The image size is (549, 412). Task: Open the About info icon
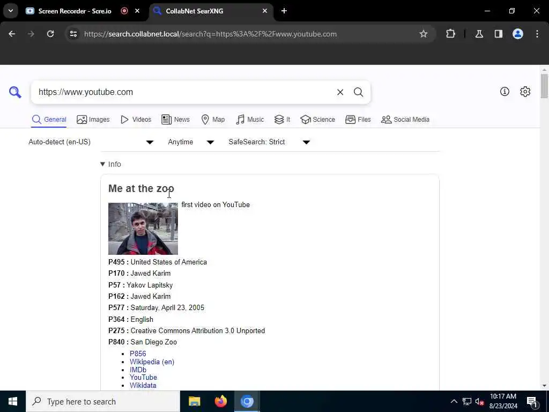pyautogui.click(x=505, y=91)
